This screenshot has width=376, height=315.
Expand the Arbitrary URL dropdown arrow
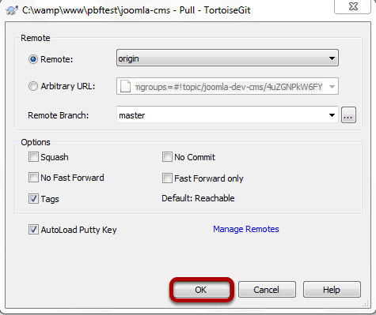pyautogui.click(x=332, y=86)
